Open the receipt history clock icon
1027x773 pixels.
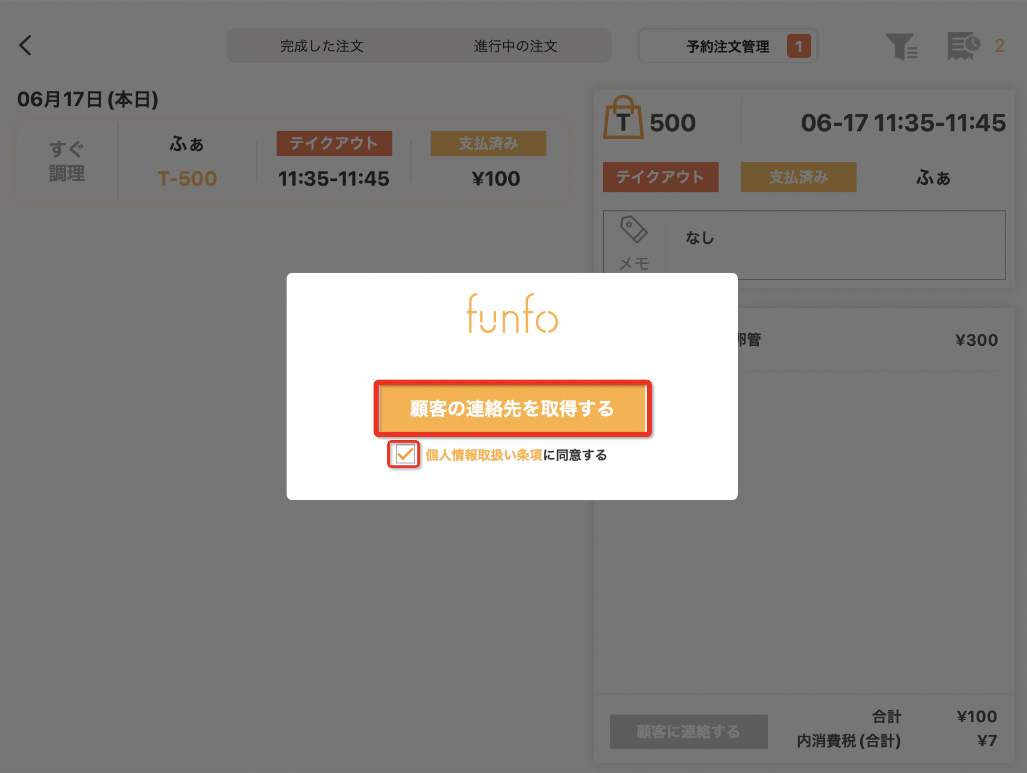(x=964, y=46)
